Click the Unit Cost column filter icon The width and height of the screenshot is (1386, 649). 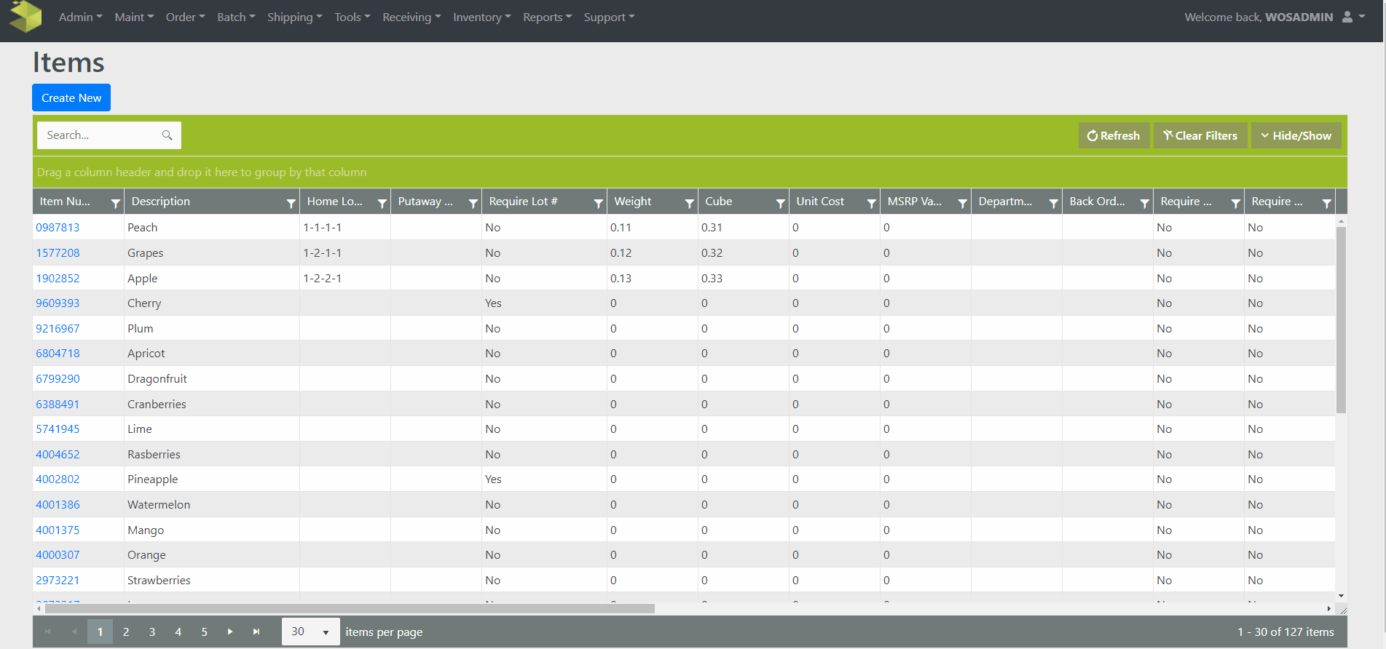(x=871, y=203)
